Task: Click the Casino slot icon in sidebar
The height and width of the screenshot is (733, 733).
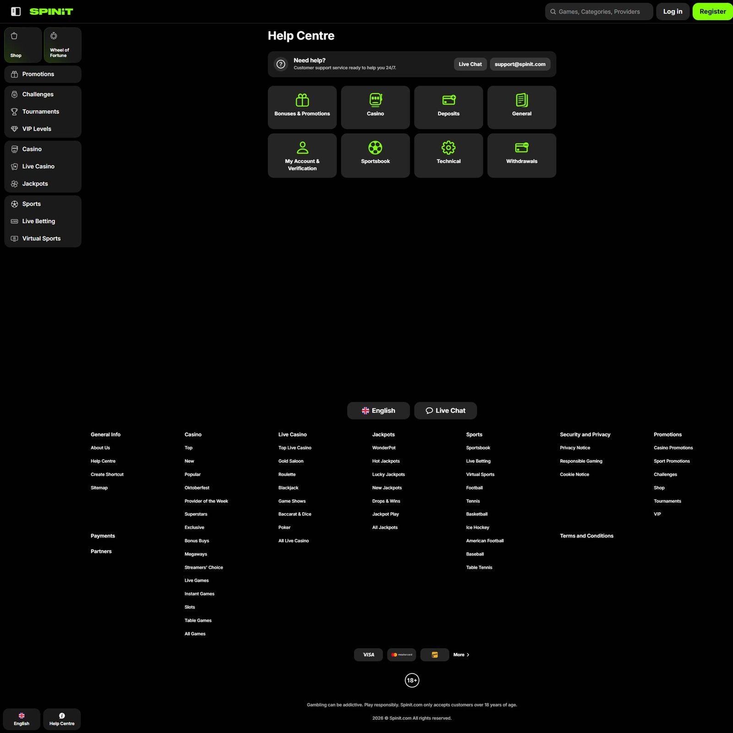Action: (x=14, y=149)
